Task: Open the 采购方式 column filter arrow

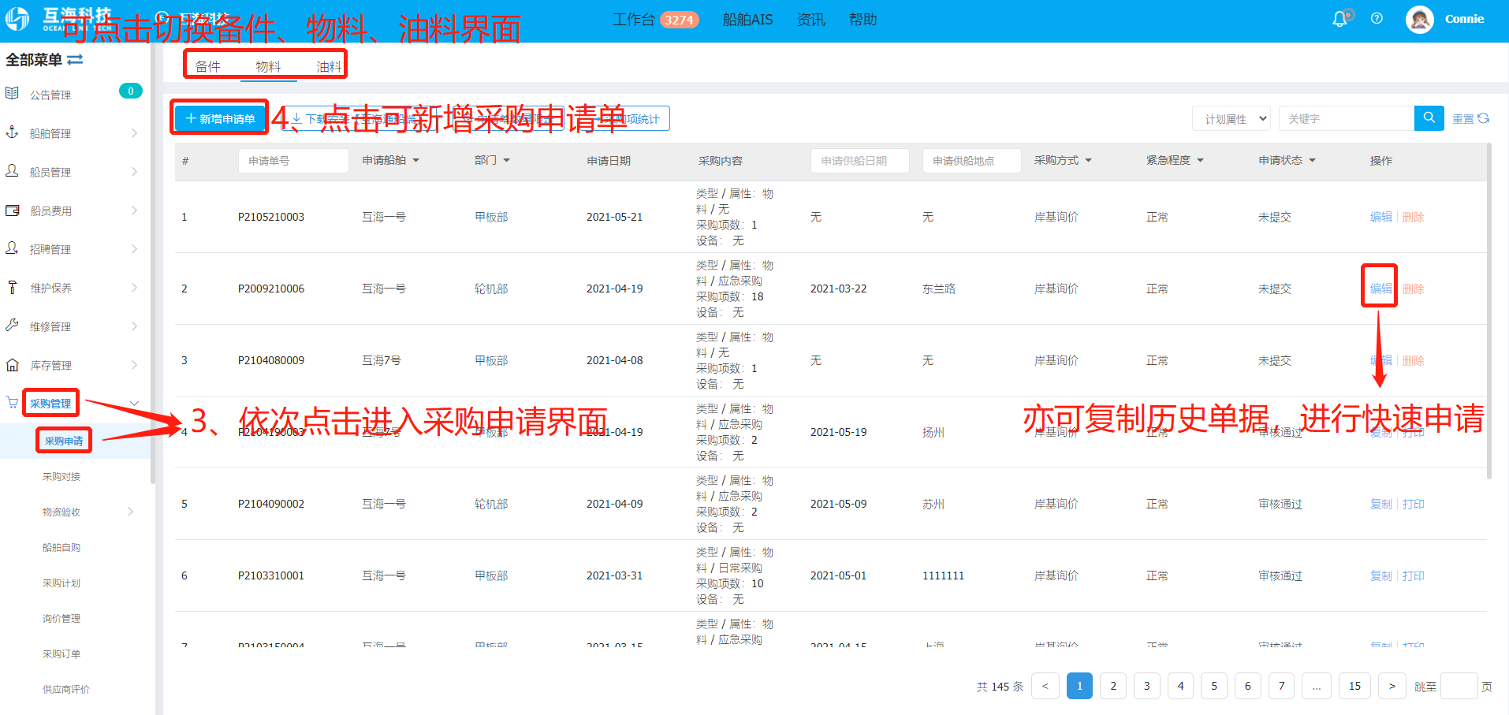Action: coord(1089,161)
